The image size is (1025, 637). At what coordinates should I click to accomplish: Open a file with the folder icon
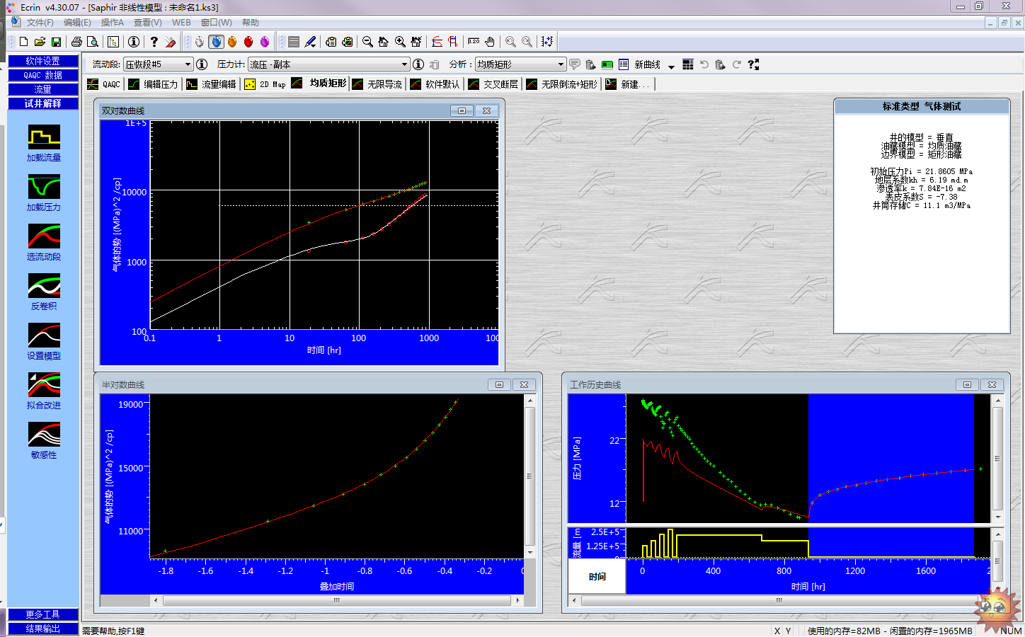pyautogui.click(x=40, y=42)
